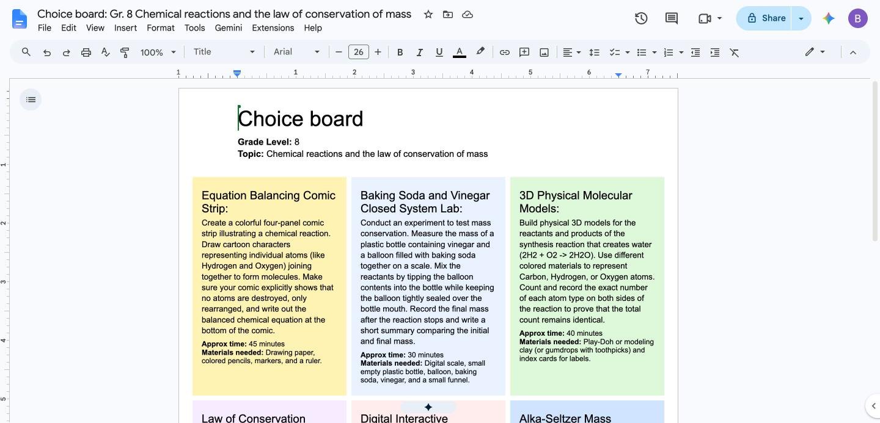The width and height of the screenshot is (880, 423).
Task: Open the text color picker
Action: [x=460, y=52]
